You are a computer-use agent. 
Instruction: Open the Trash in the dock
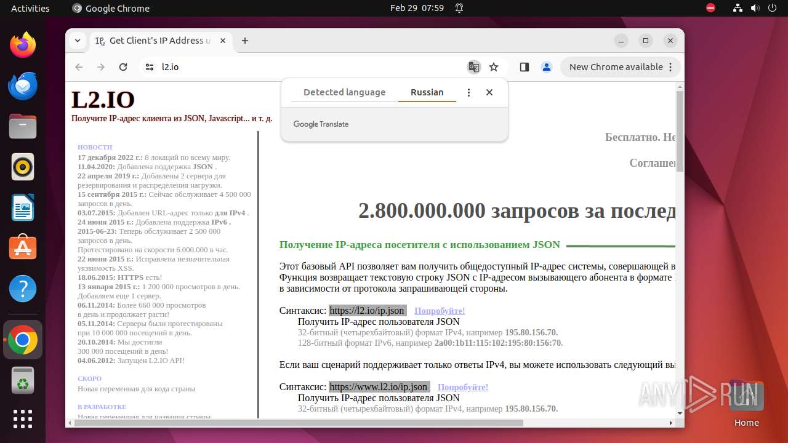click(23, 380)
